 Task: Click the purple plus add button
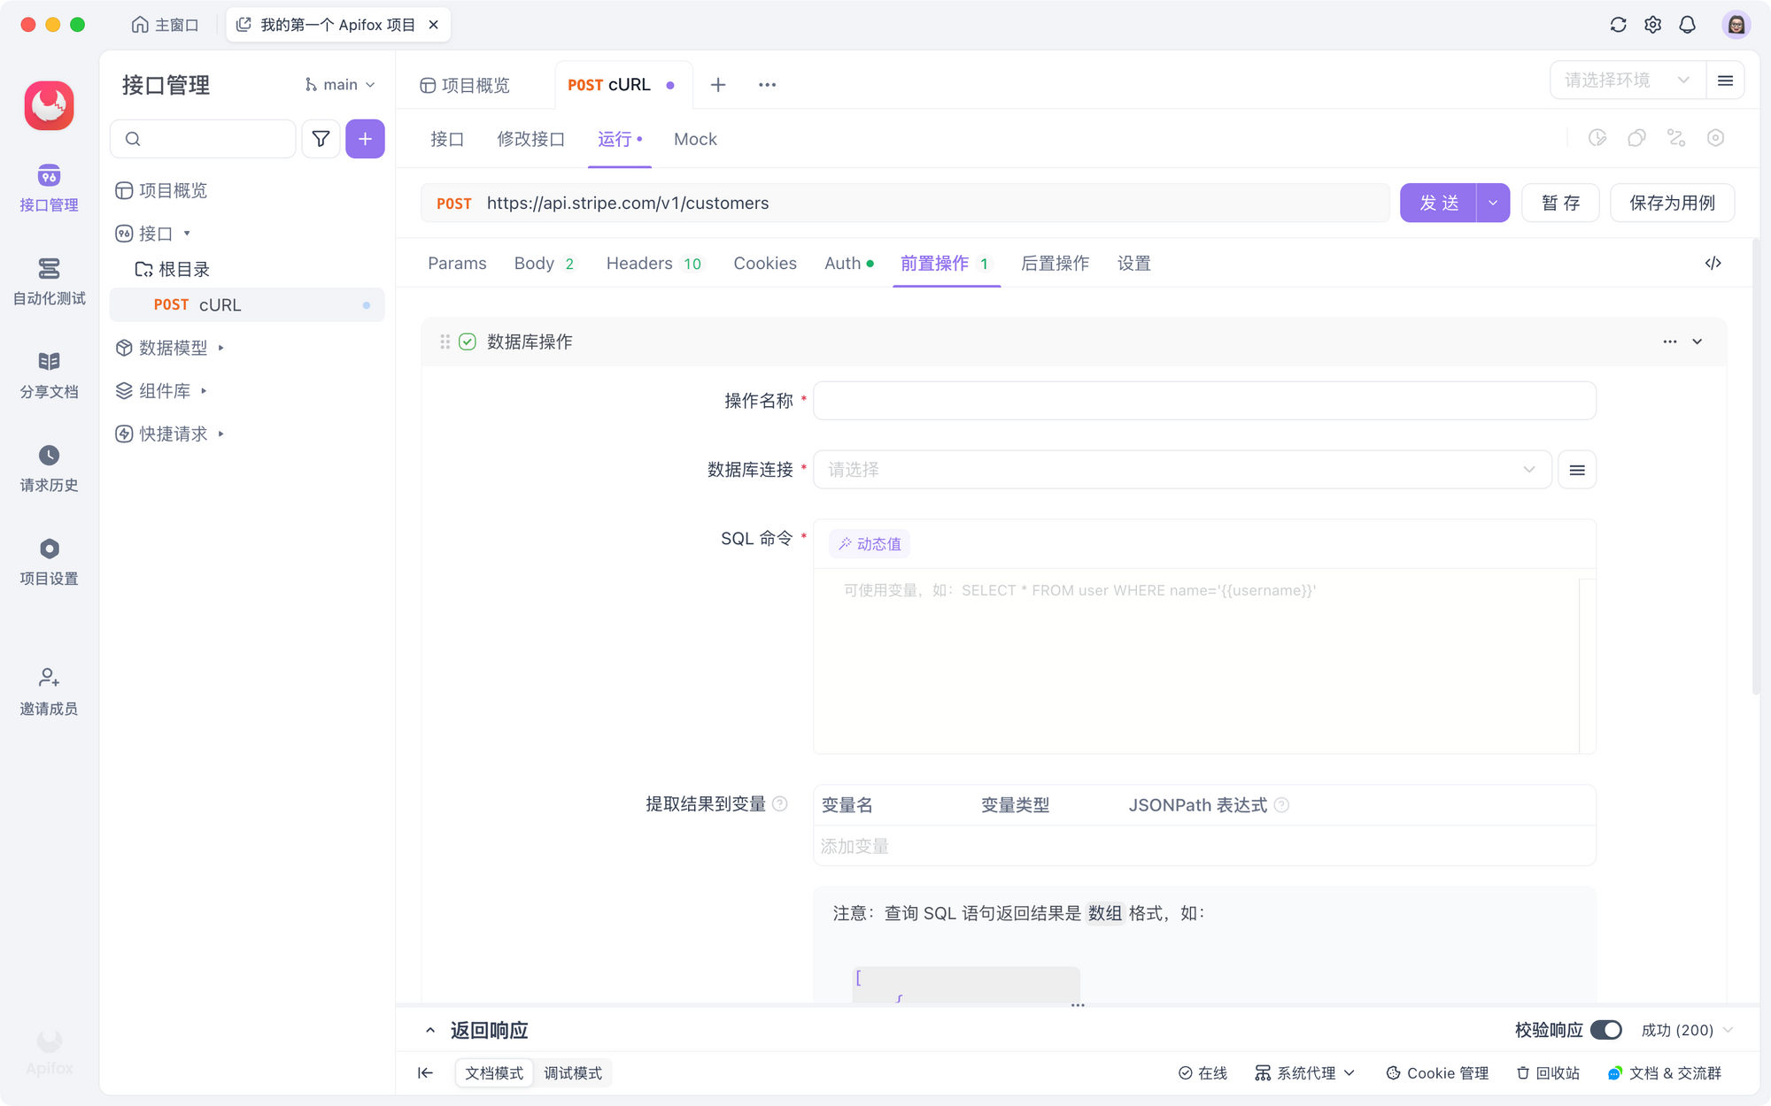pyautogui.click(x=365, y=139)
